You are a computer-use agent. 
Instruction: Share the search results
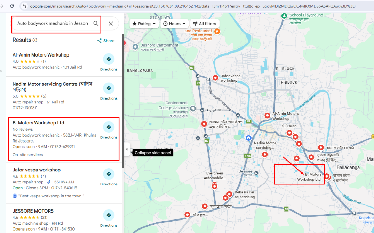[106, 41]
